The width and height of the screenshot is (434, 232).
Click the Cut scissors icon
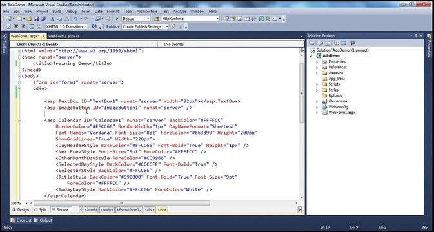click(x=52, y=19)
